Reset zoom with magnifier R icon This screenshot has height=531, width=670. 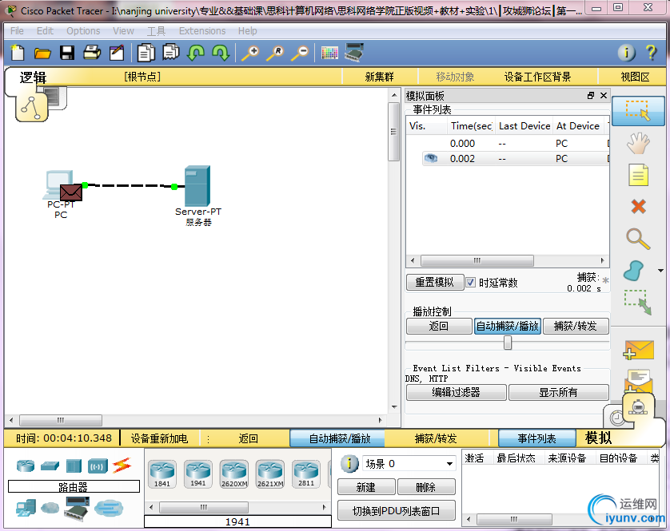click(x=275, y=53)
